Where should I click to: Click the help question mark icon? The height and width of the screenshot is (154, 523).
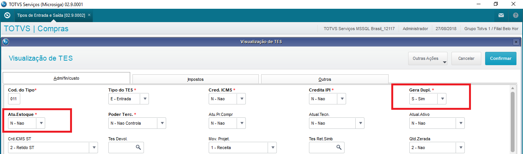point(515,15)
